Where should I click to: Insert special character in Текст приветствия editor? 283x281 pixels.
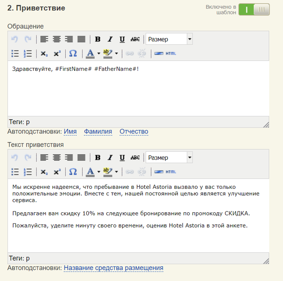point(73,172)
